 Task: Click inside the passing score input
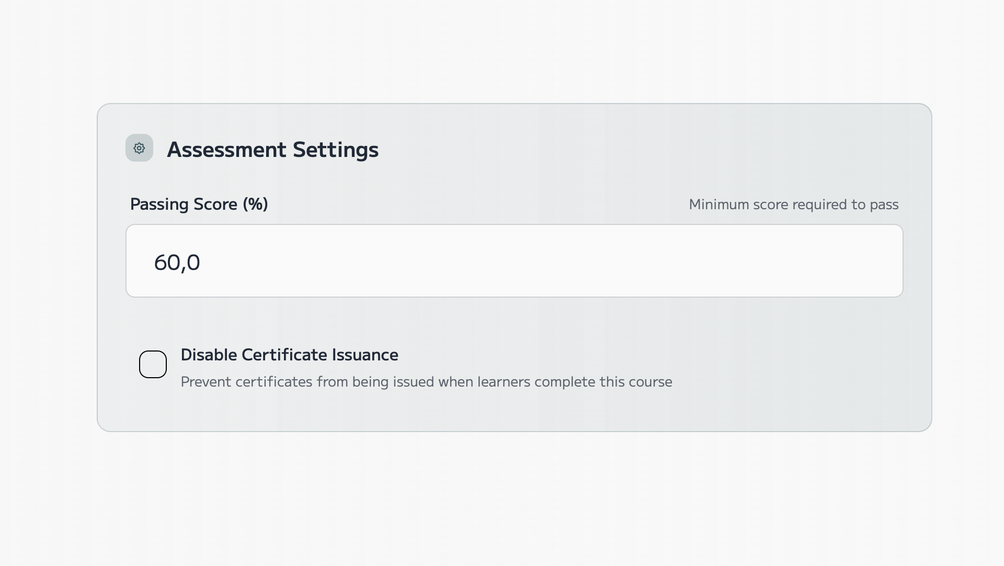514,261
